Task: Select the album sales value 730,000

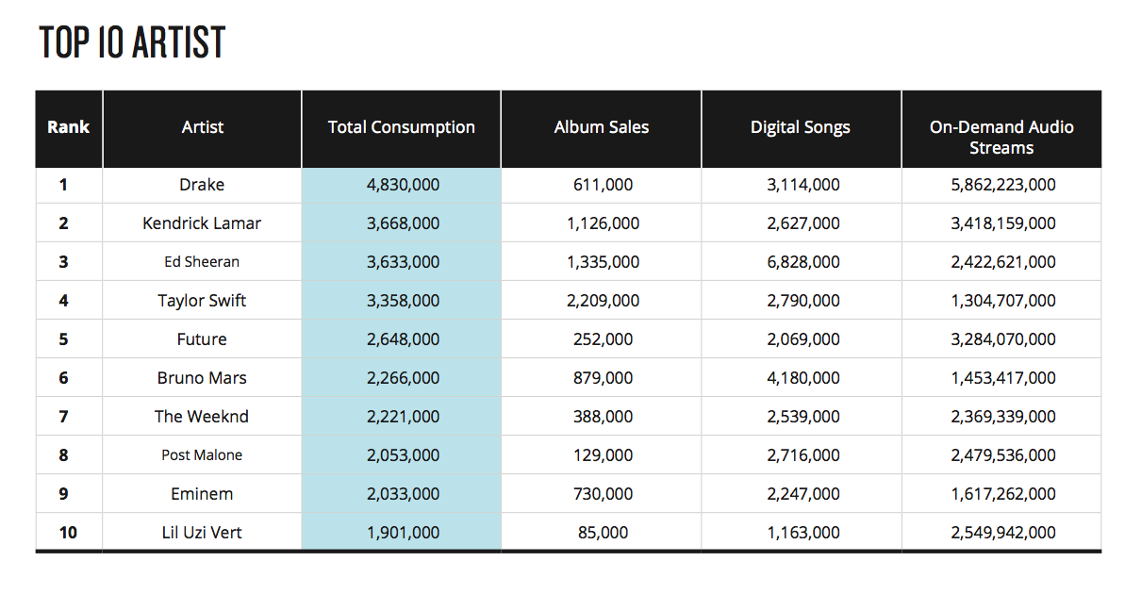Action: click(x=603, y=495)
